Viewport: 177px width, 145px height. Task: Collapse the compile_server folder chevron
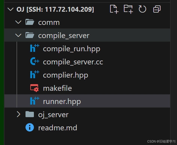pos(18,35)
